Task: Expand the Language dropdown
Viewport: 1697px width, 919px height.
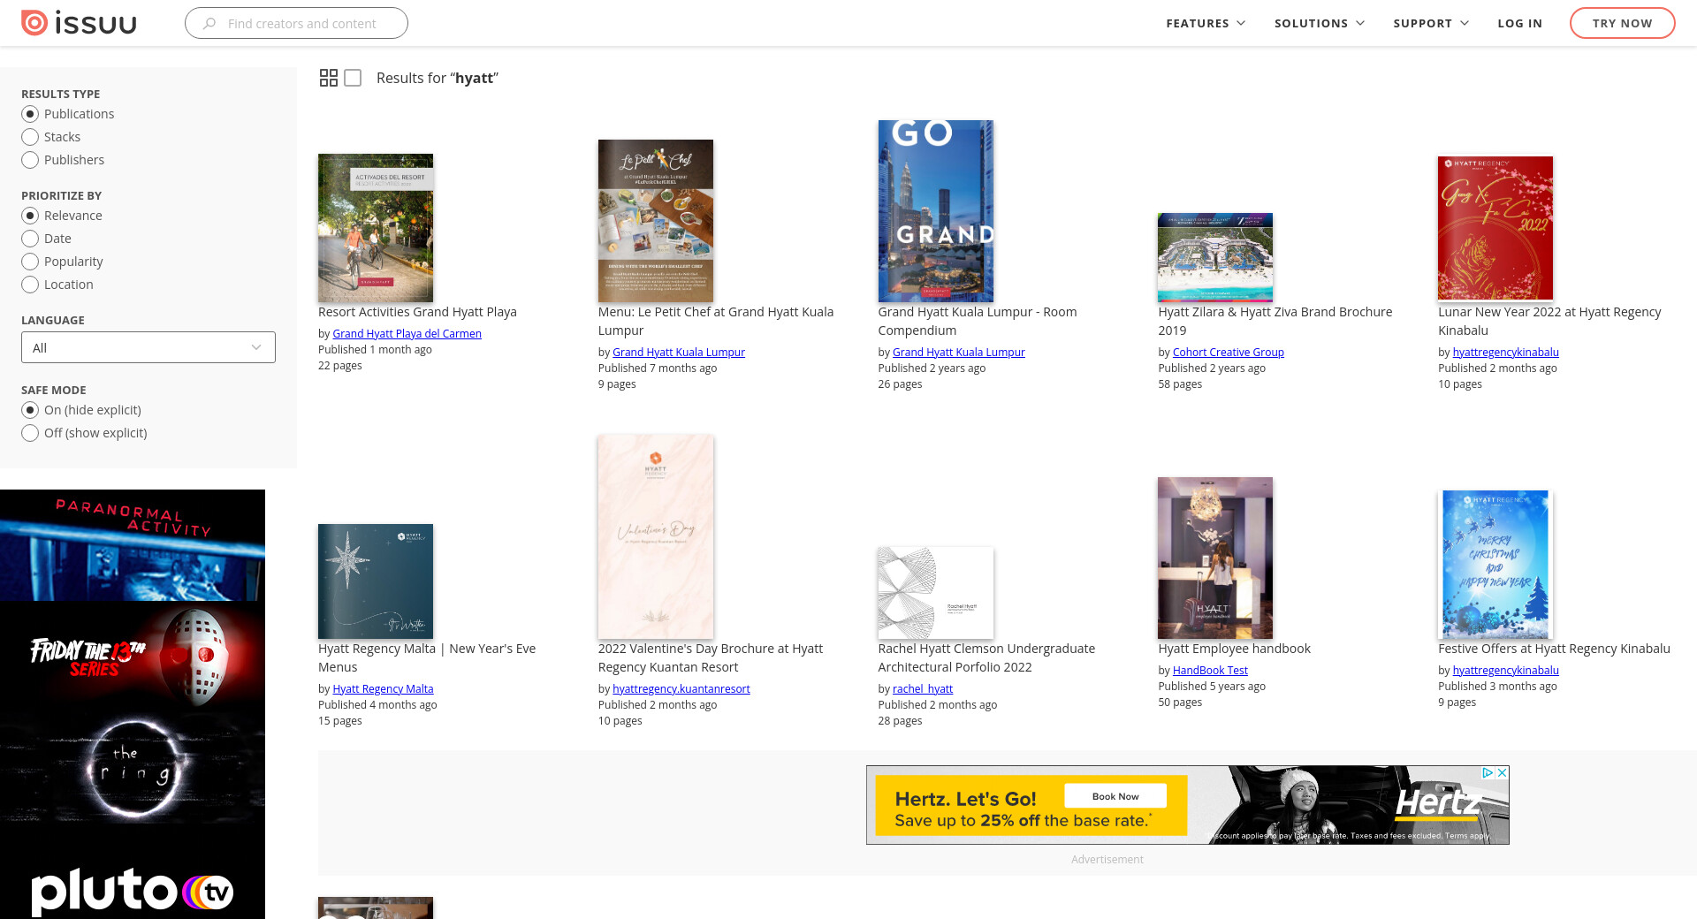Action: coord(148,347)
